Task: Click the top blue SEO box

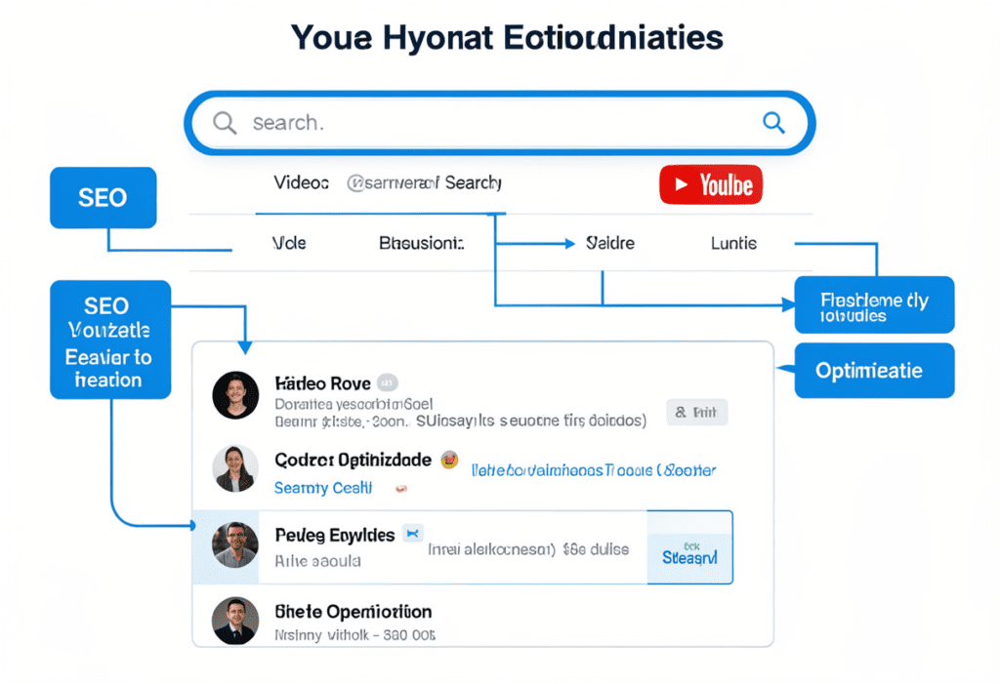Action: coord(103,198)
